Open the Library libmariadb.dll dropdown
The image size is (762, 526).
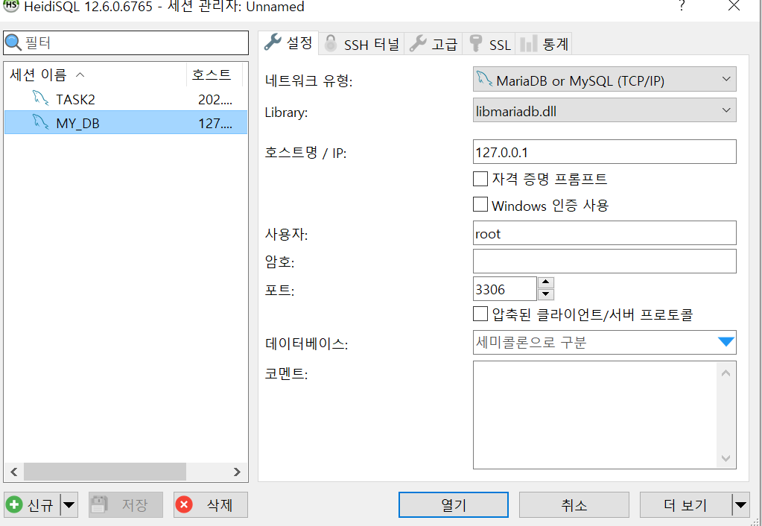click(x=605, y=110)
